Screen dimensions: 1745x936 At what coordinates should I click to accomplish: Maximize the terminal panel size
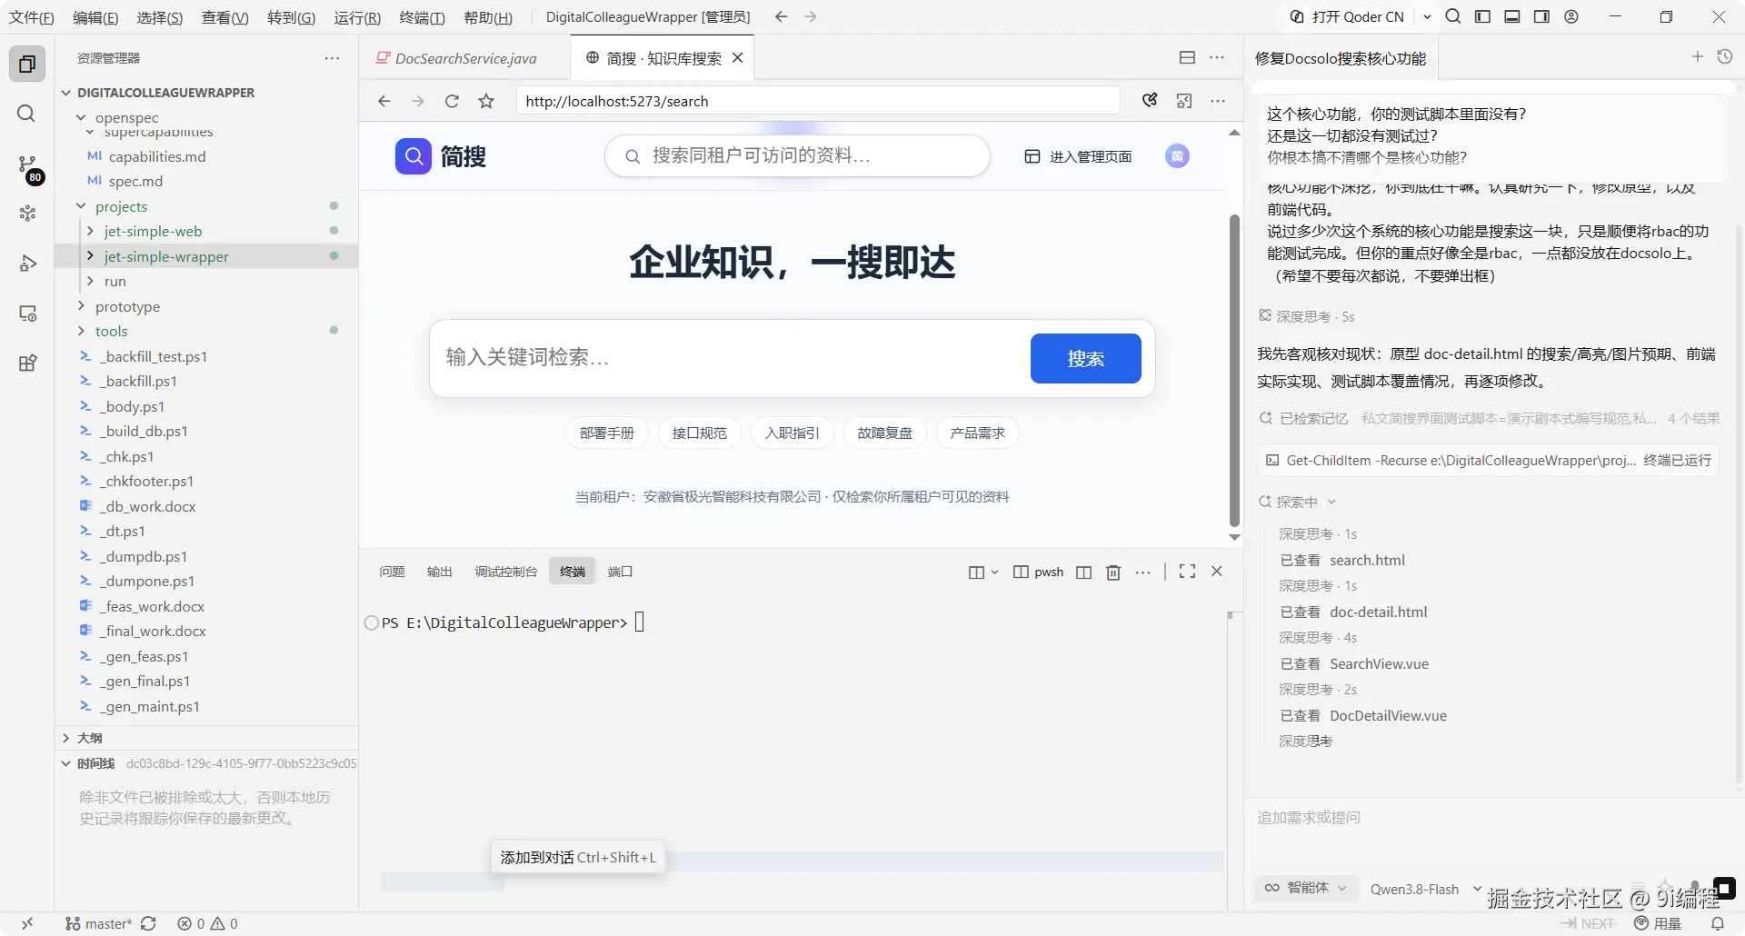pos(1187,572)
